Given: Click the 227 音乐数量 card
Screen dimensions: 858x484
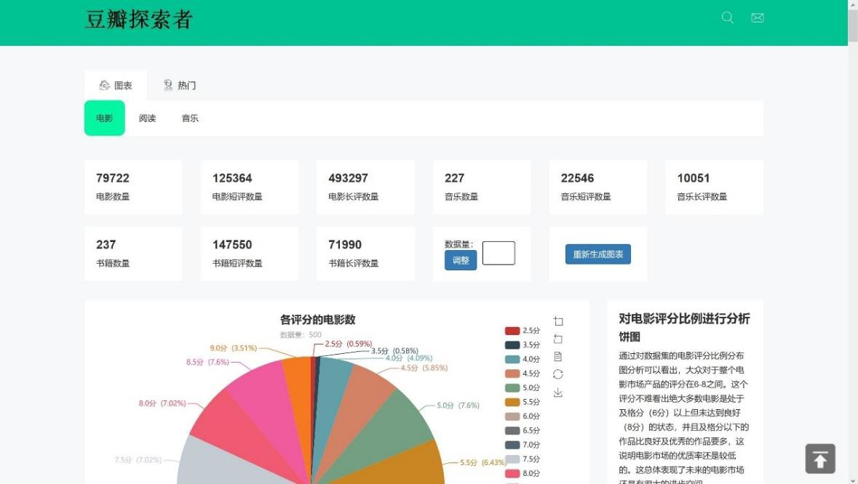Looking at the screenshot, I should [x=482, y=187].
